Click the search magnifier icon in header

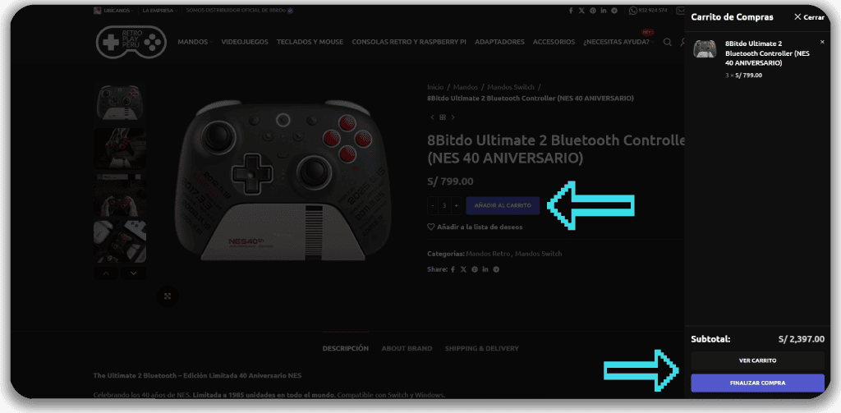point(667,42)
